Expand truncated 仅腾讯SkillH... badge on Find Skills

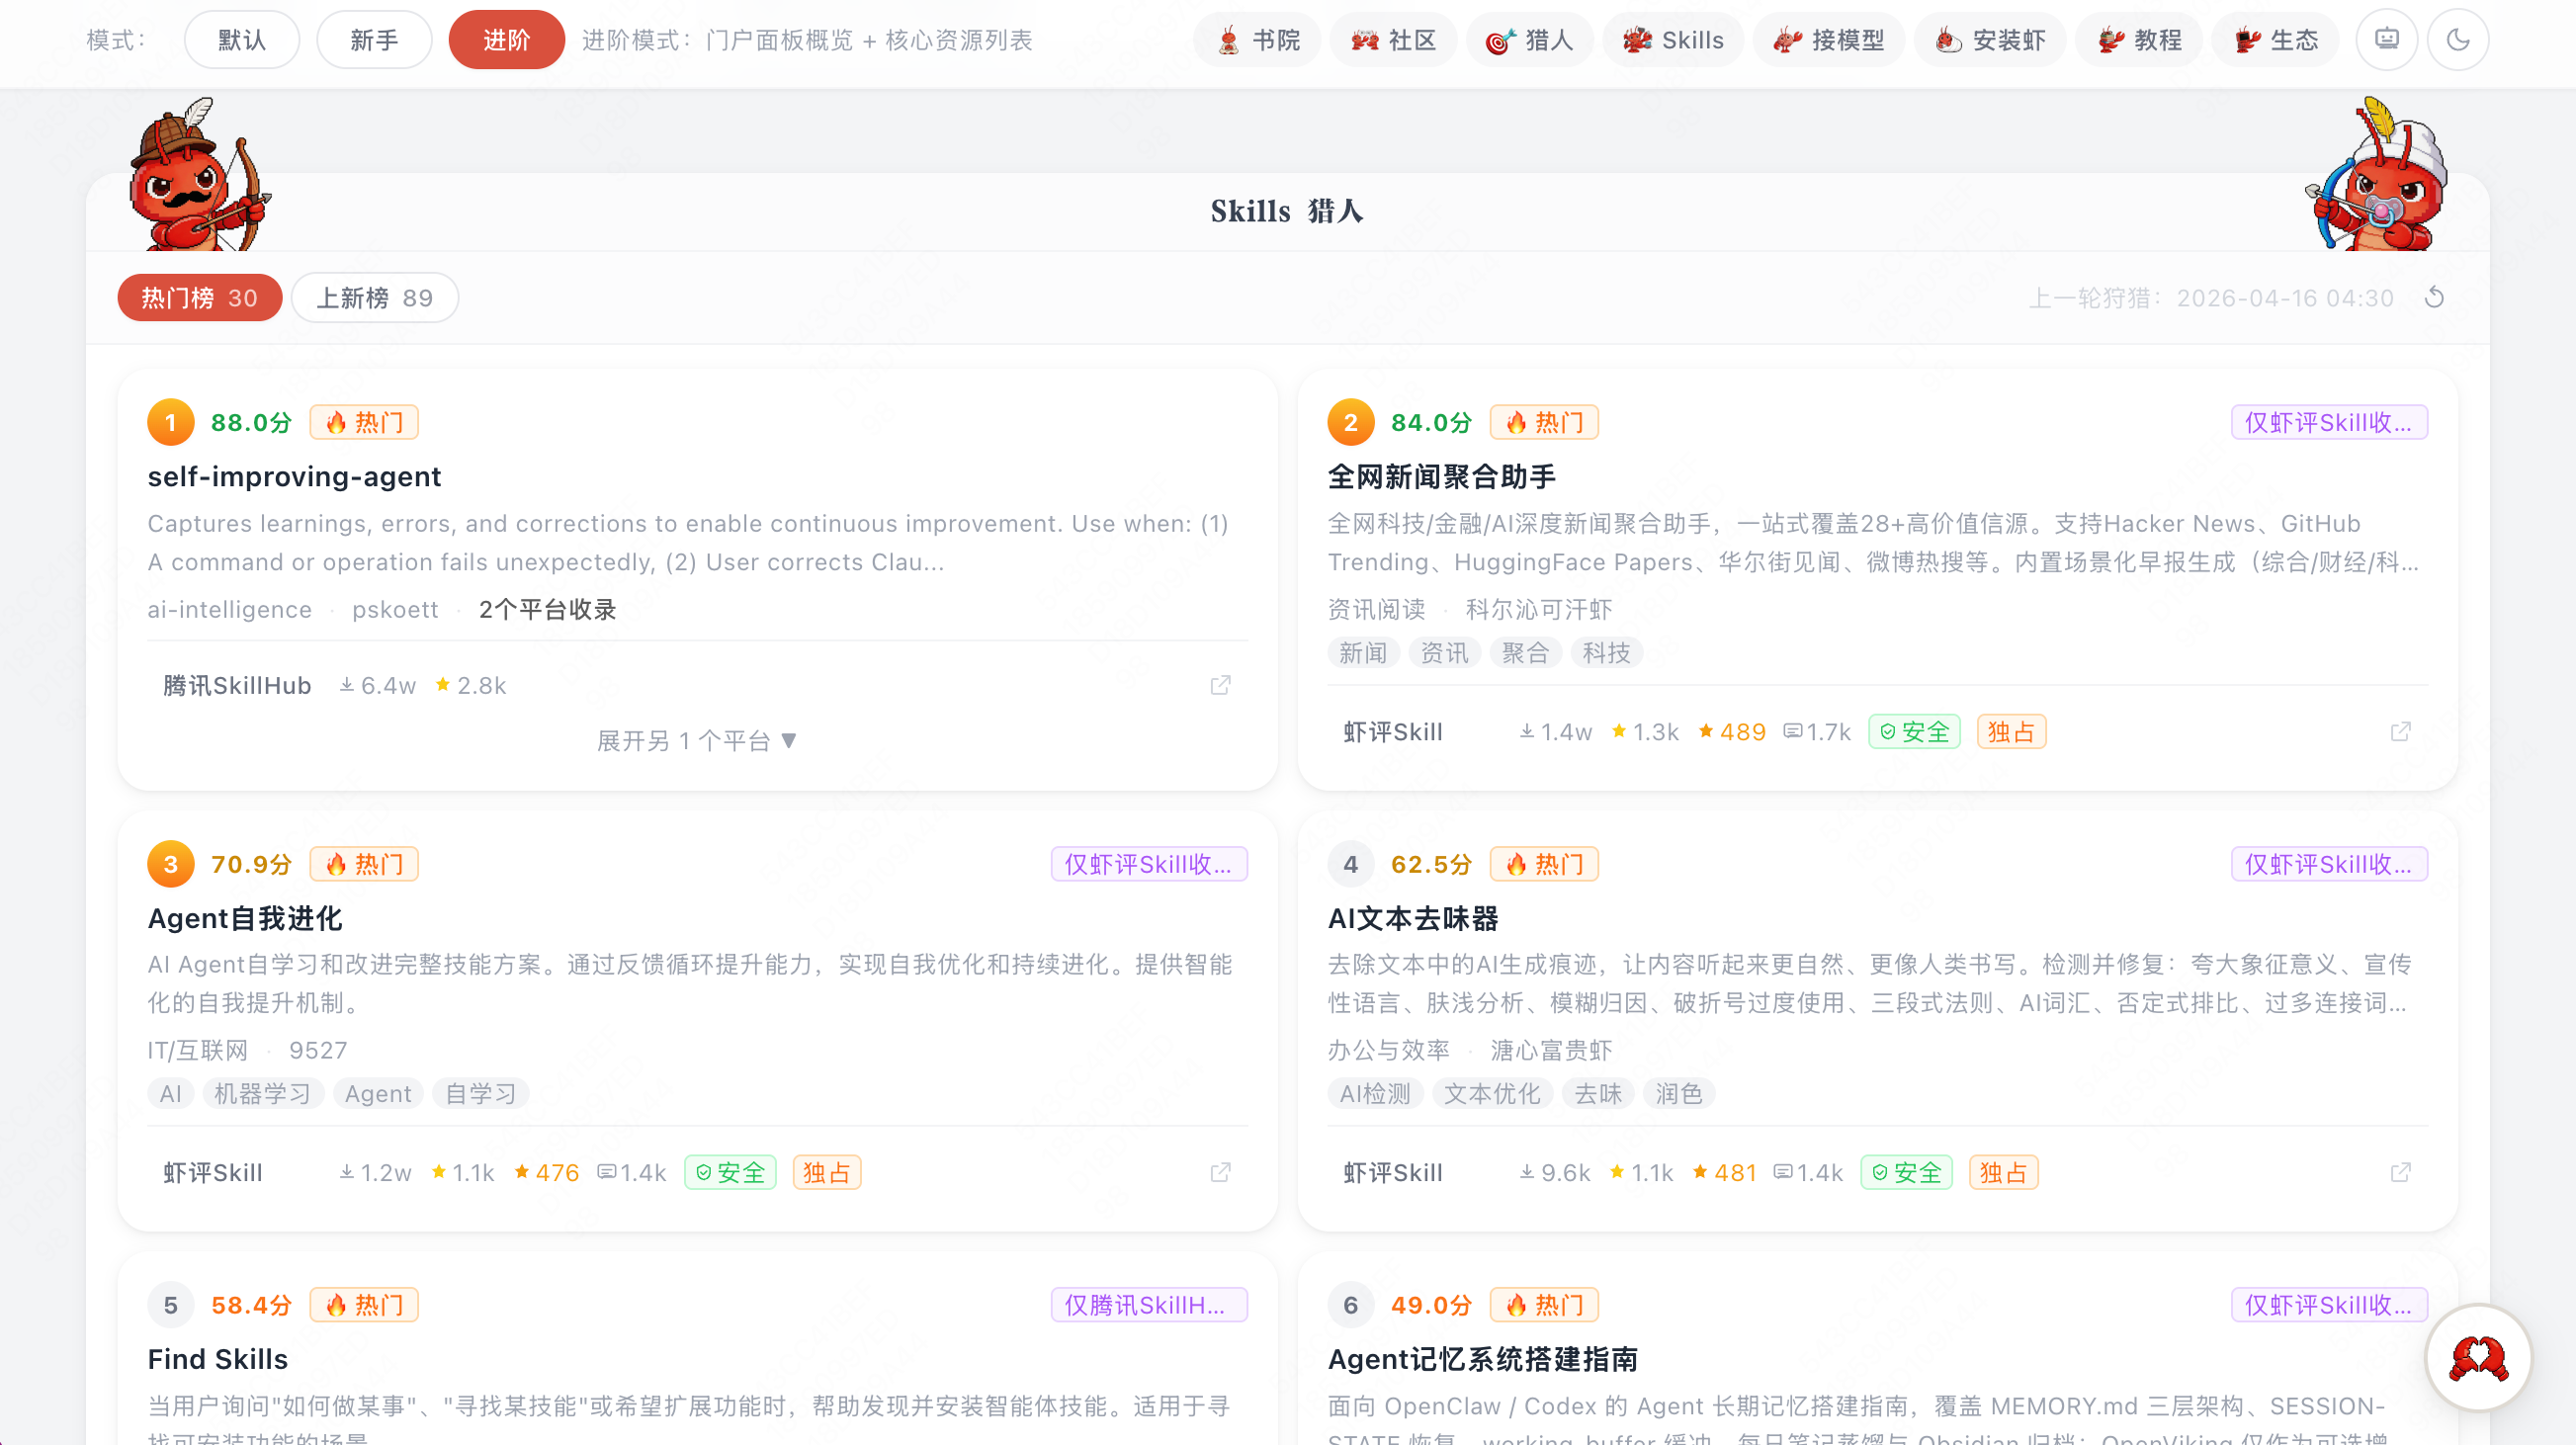click(1148, 1305)
